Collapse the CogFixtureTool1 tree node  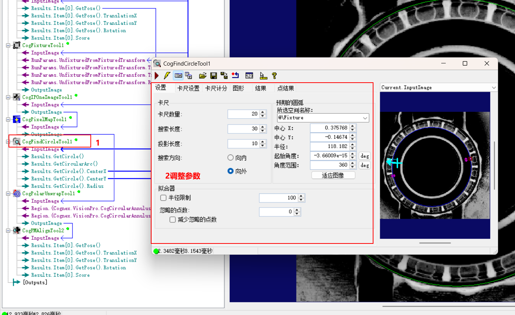[8, 45]
